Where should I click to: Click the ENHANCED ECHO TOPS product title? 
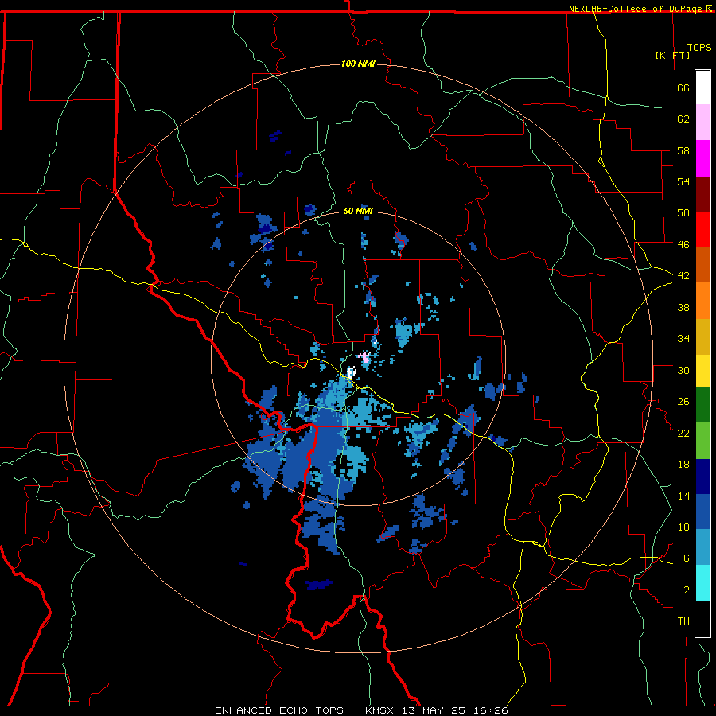coord(279,710)
